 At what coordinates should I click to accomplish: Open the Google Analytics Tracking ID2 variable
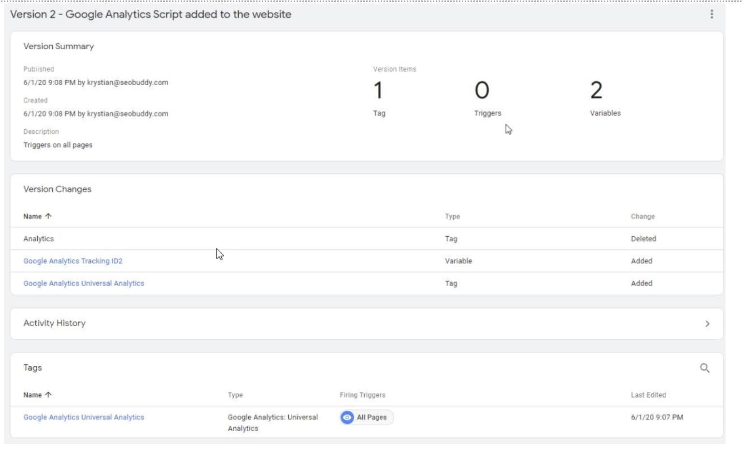(73, 261)
